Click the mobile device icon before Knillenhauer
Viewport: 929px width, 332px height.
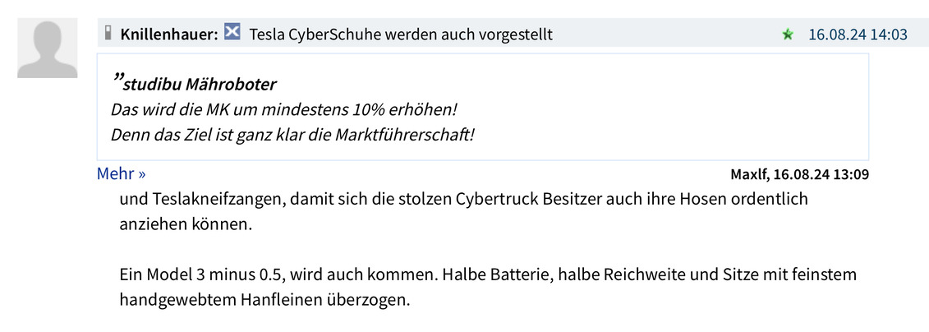[108, 34]
